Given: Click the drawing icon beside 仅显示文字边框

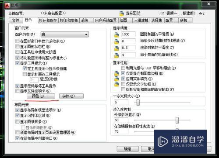Looking at the screenshot, I should (117, 84).
